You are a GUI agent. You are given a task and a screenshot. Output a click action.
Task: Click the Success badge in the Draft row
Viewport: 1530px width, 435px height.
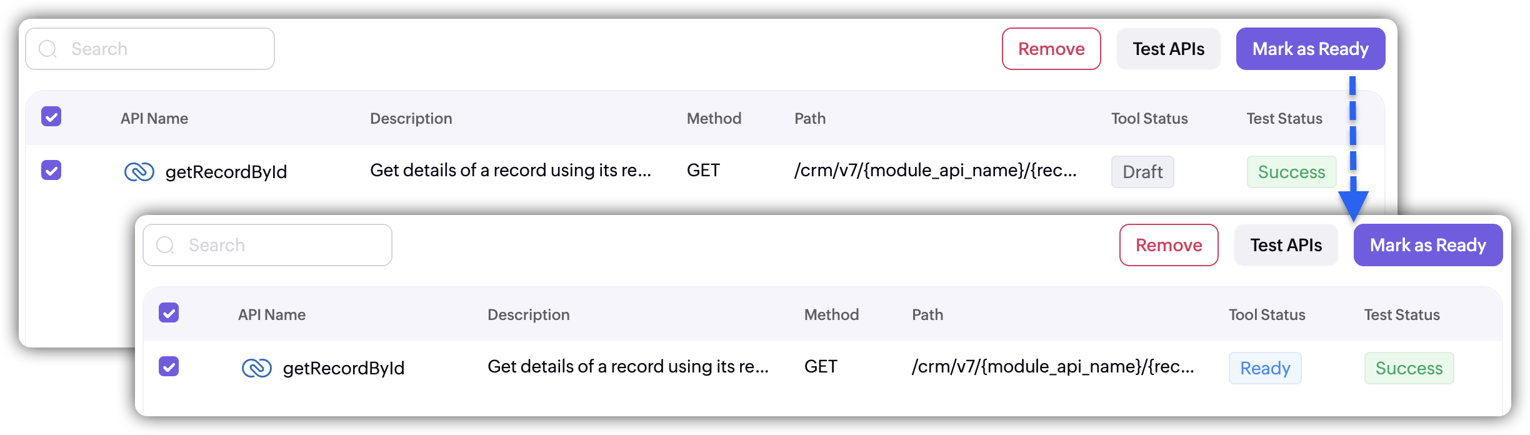coord(1291,172)
